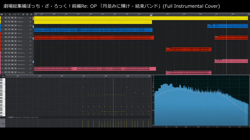The height and width of the screenshot is (140, 250).
Task: Click the audio waveform icon on Ryo 1
Action: pyautogui.click(x=30, y=26)
